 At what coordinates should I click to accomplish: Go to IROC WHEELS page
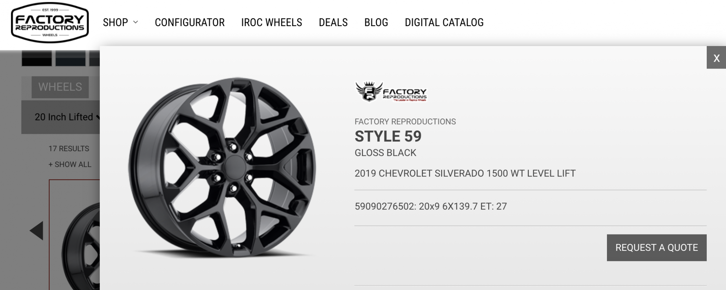(272, 22)
